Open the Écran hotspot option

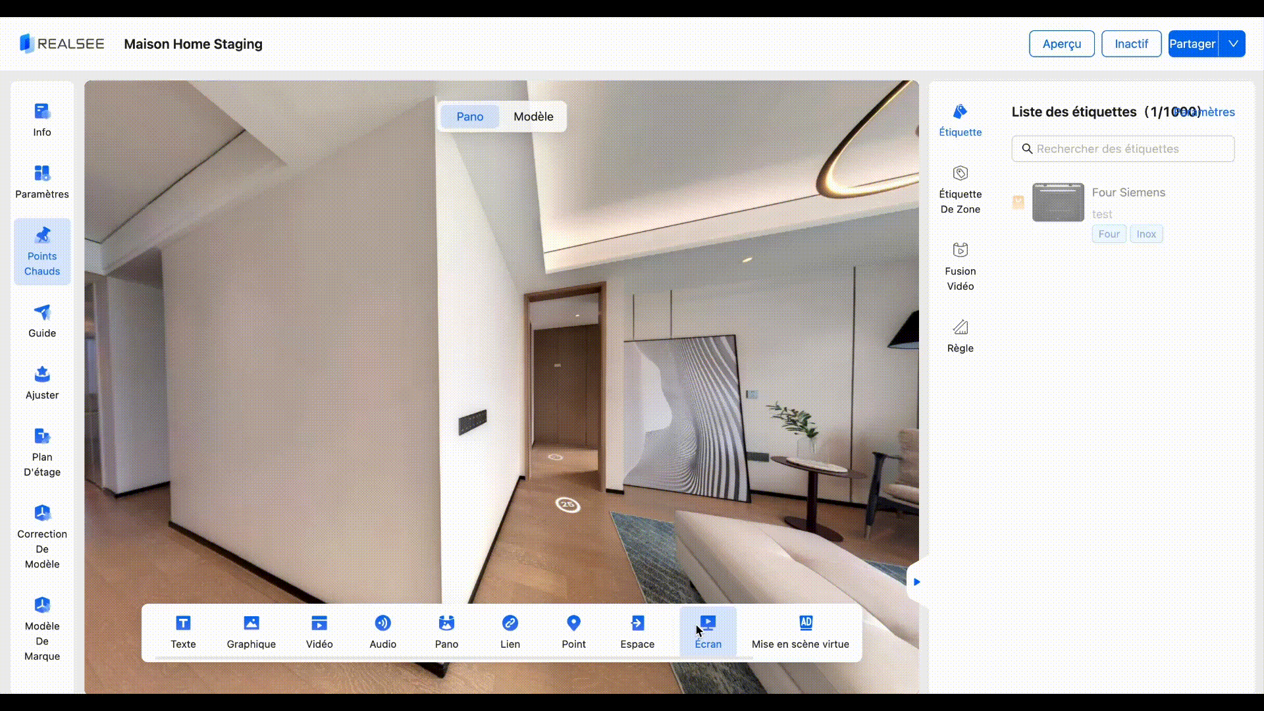[708, 632]
